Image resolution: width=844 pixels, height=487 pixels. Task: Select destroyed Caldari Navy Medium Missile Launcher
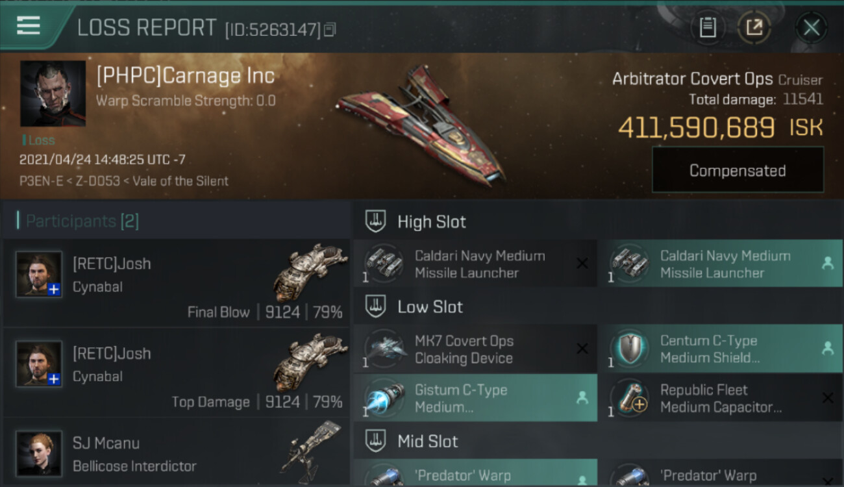(x=475, y=264)
